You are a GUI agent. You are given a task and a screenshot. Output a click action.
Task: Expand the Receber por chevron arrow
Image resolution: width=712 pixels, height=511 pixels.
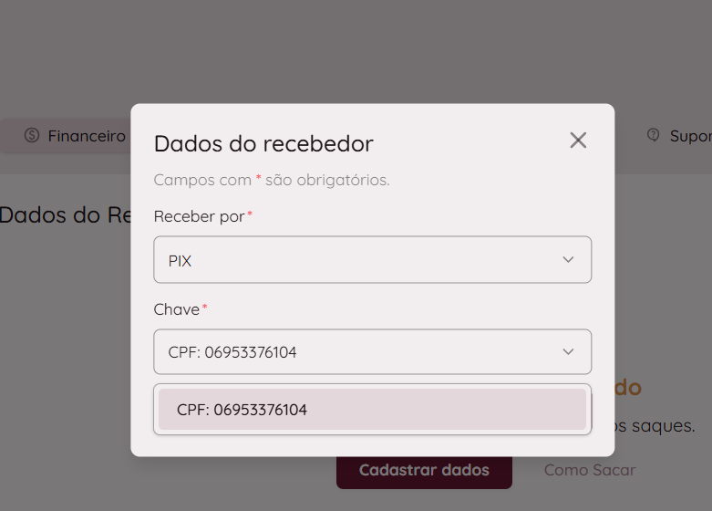tap(568, 260)
